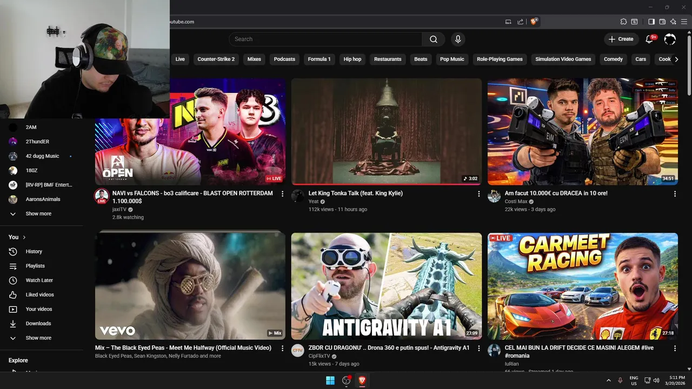Select the Live category chip
Screen dimensions: 692x389
click(180, 59)
